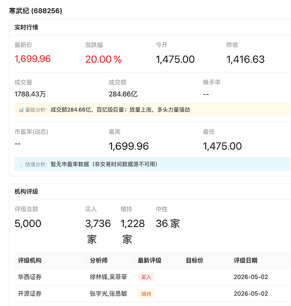Click the 华西证券 institution cell
The height and width of the screenshot is (306, 291).
pos(29,277)
